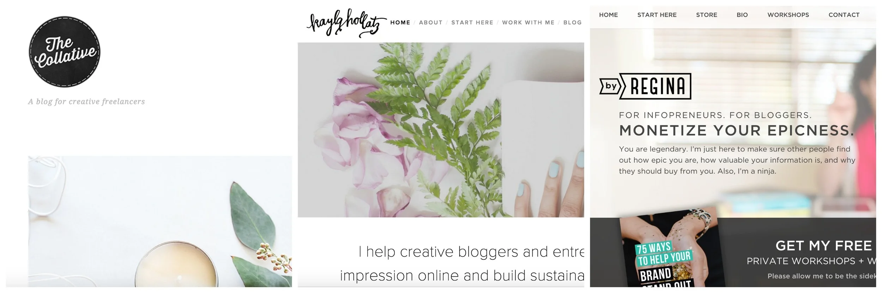
Task: Open the BLOG link
Action: point(572,23)
